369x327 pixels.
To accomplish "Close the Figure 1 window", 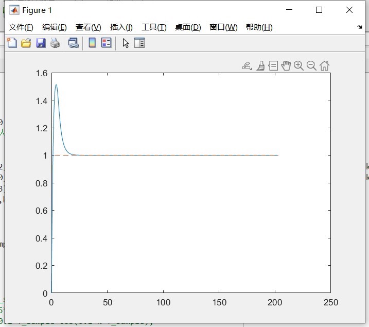I will click(x=349, y=10).
